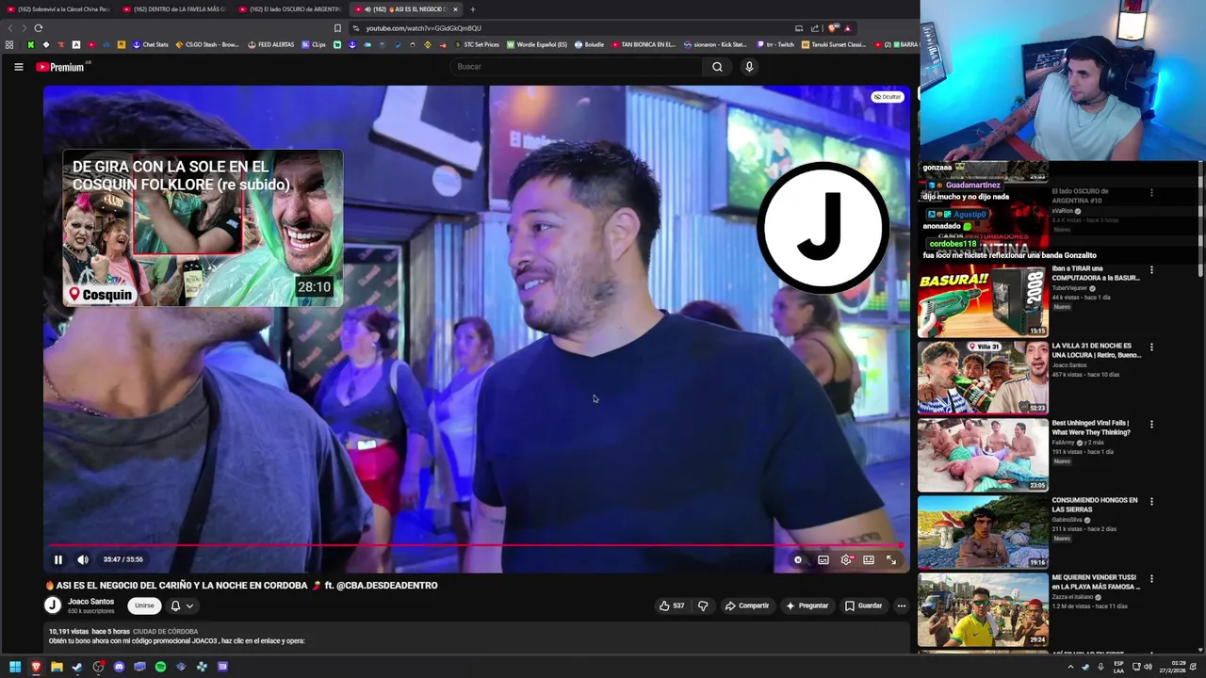Close the active ASI ES EL NEGOCIO tab
Viewport: 1206px width, 678px height.
[x=455, y=9]
